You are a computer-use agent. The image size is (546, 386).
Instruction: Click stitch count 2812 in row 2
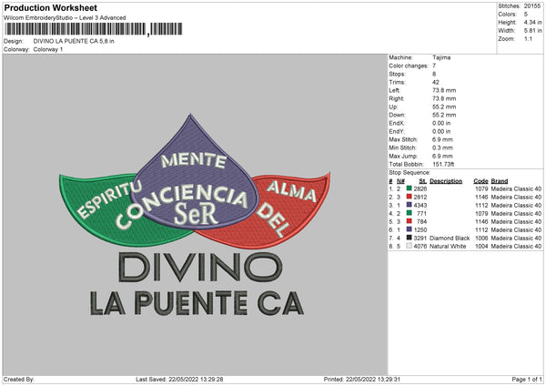(x=420, y=198)
